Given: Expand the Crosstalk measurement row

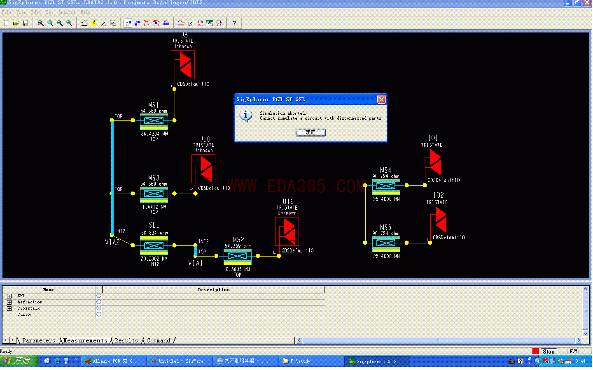Looking at the screenshot, I should tap(9, 308).
